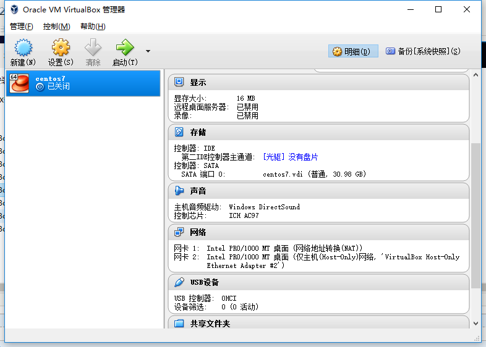The image size is (486, 347).
Task: Open the 显示 section header link
Action: coord(198,83)
